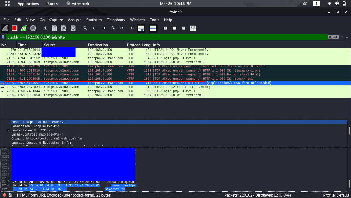The height and width of the screenshot is (198, 351).
Task: Sort by the Time column header
Action: click(x=29, y=45)
